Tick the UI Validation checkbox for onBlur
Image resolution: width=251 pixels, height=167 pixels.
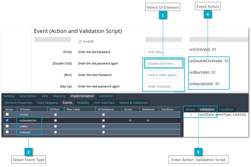[x=103, y=126]
